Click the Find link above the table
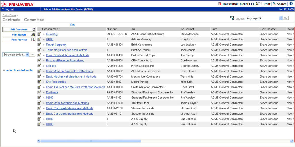295x147 pixels. [x=73, y=24]
